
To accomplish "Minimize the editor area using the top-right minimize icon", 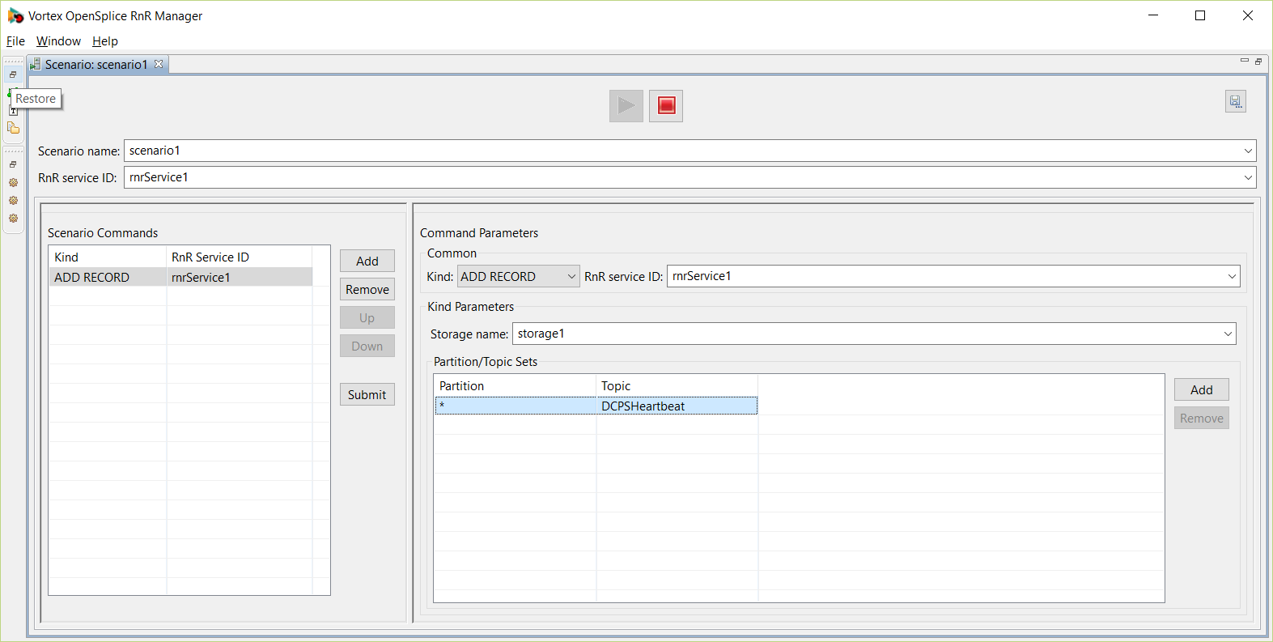I will (x=1245, y=61).
